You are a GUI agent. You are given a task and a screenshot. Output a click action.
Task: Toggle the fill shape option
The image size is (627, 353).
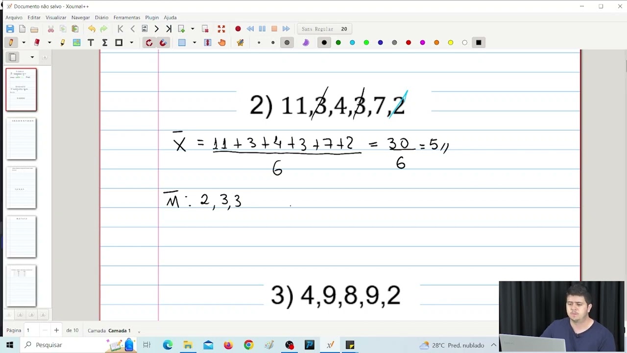pyautogui.click(x=306, y=43)
